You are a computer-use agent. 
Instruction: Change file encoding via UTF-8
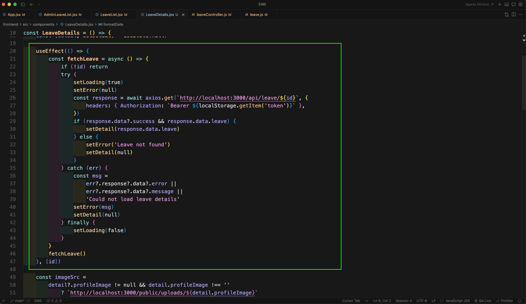[422, 301]
